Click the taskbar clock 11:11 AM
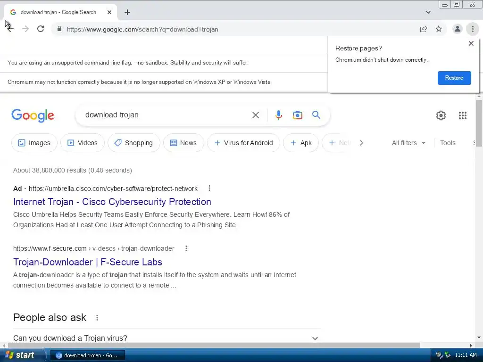483x362 pixels. coord(466,355)
